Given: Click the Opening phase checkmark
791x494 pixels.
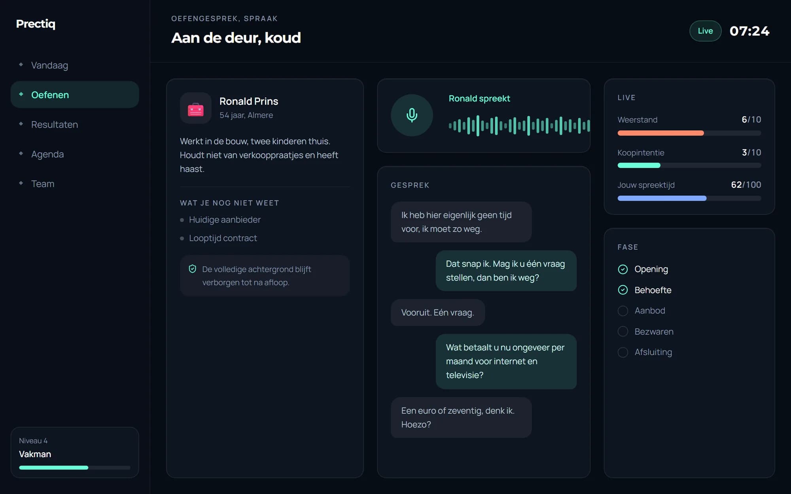Looking at the screenshot, I should coord(623,269).
